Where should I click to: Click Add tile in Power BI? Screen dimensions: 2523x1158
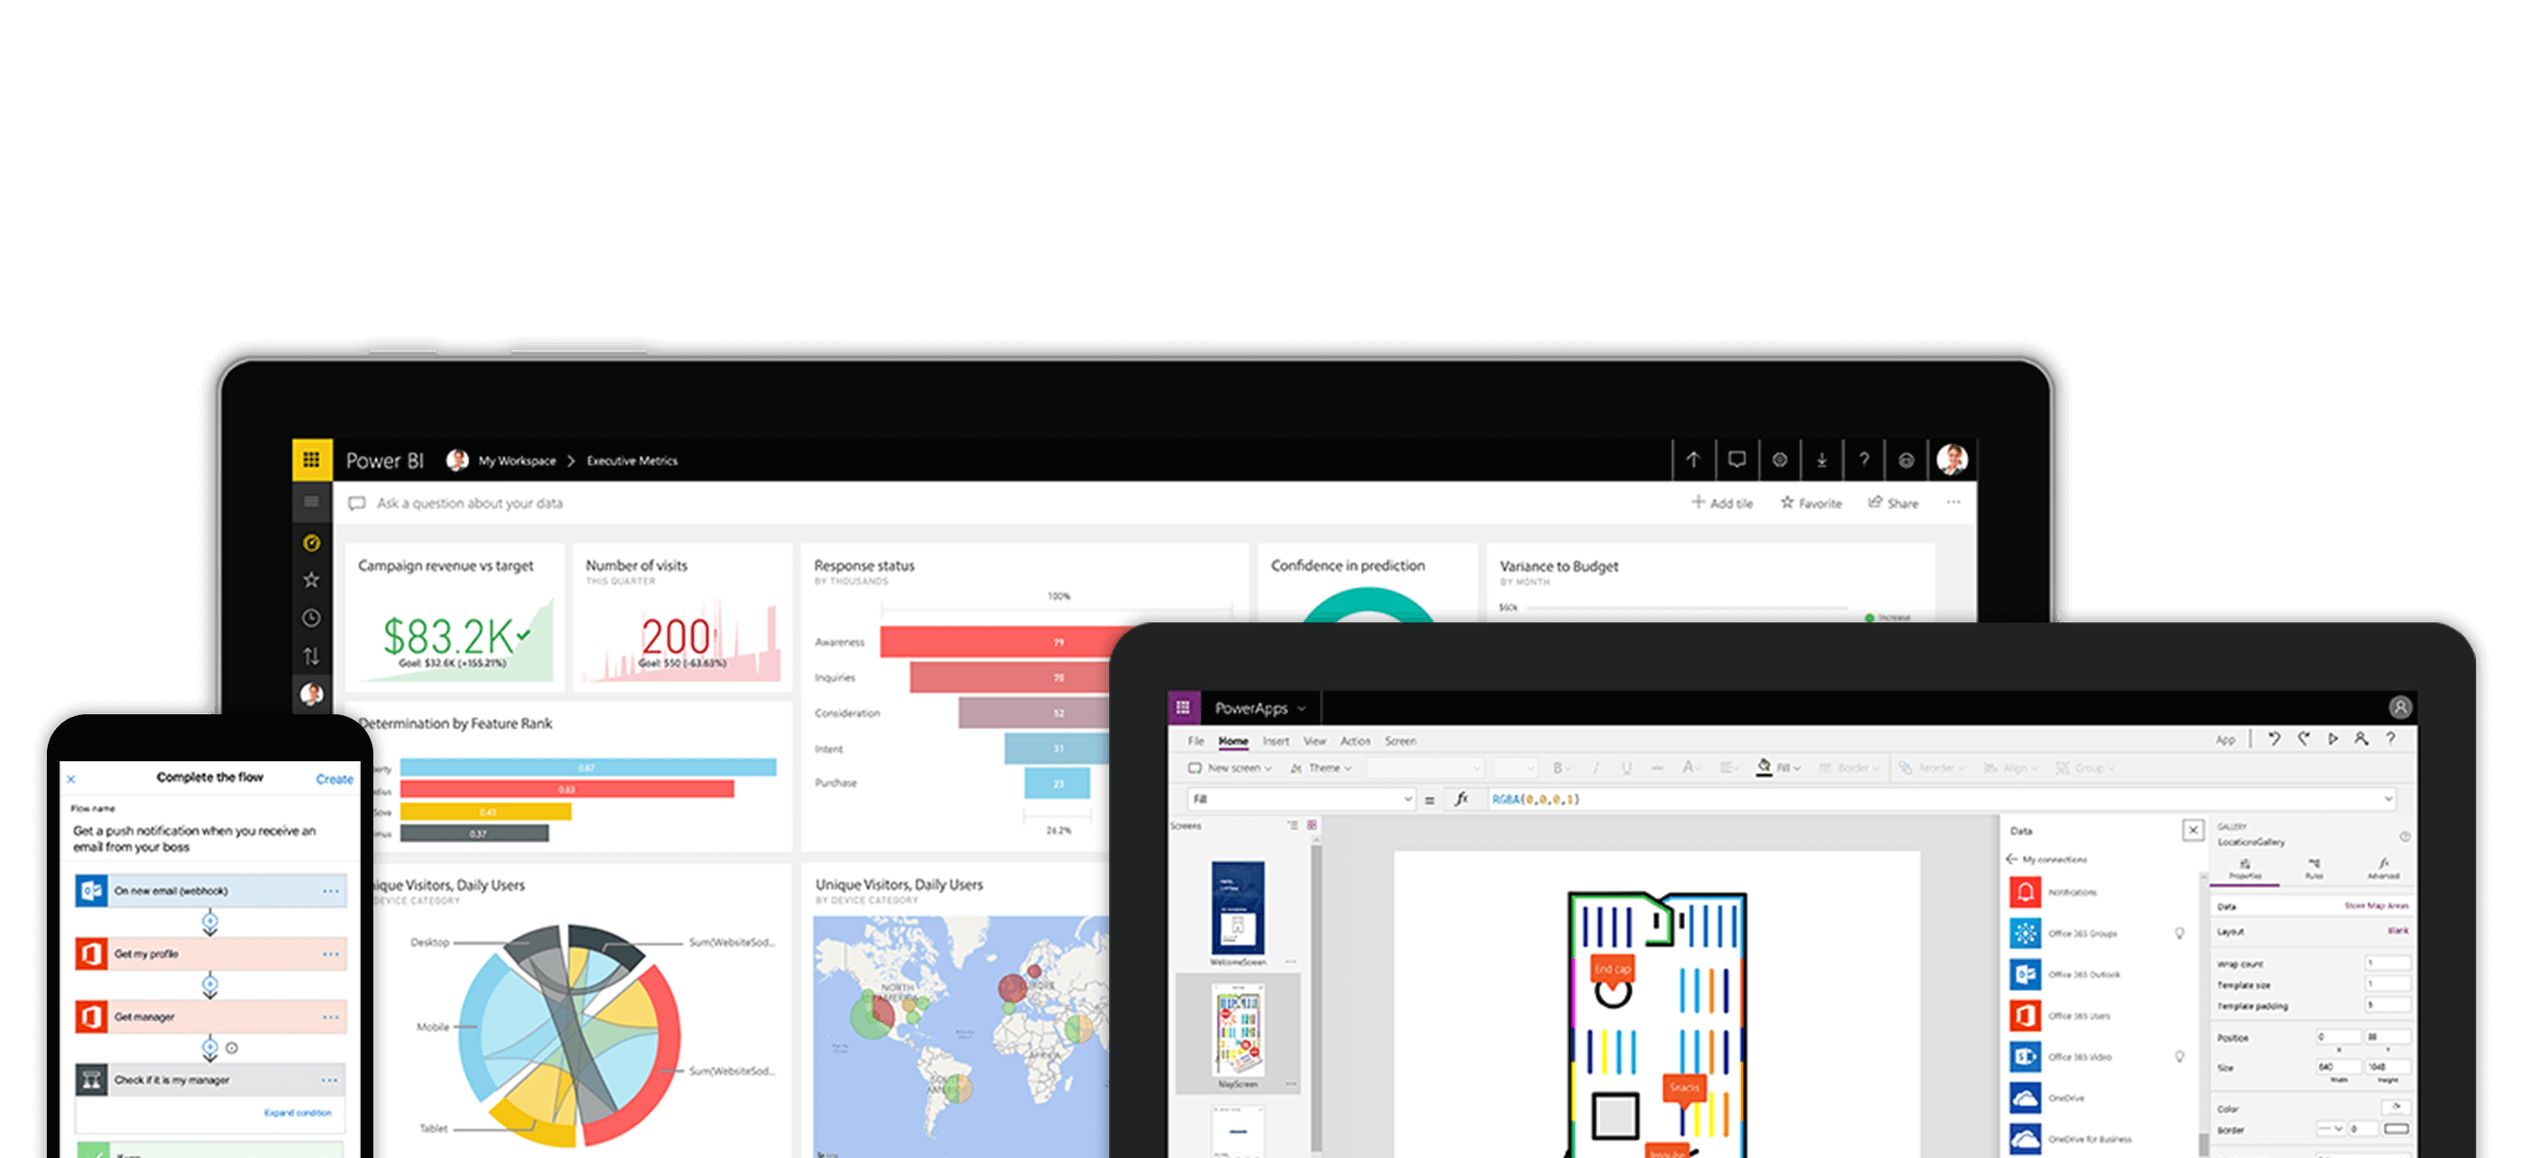1722,502
